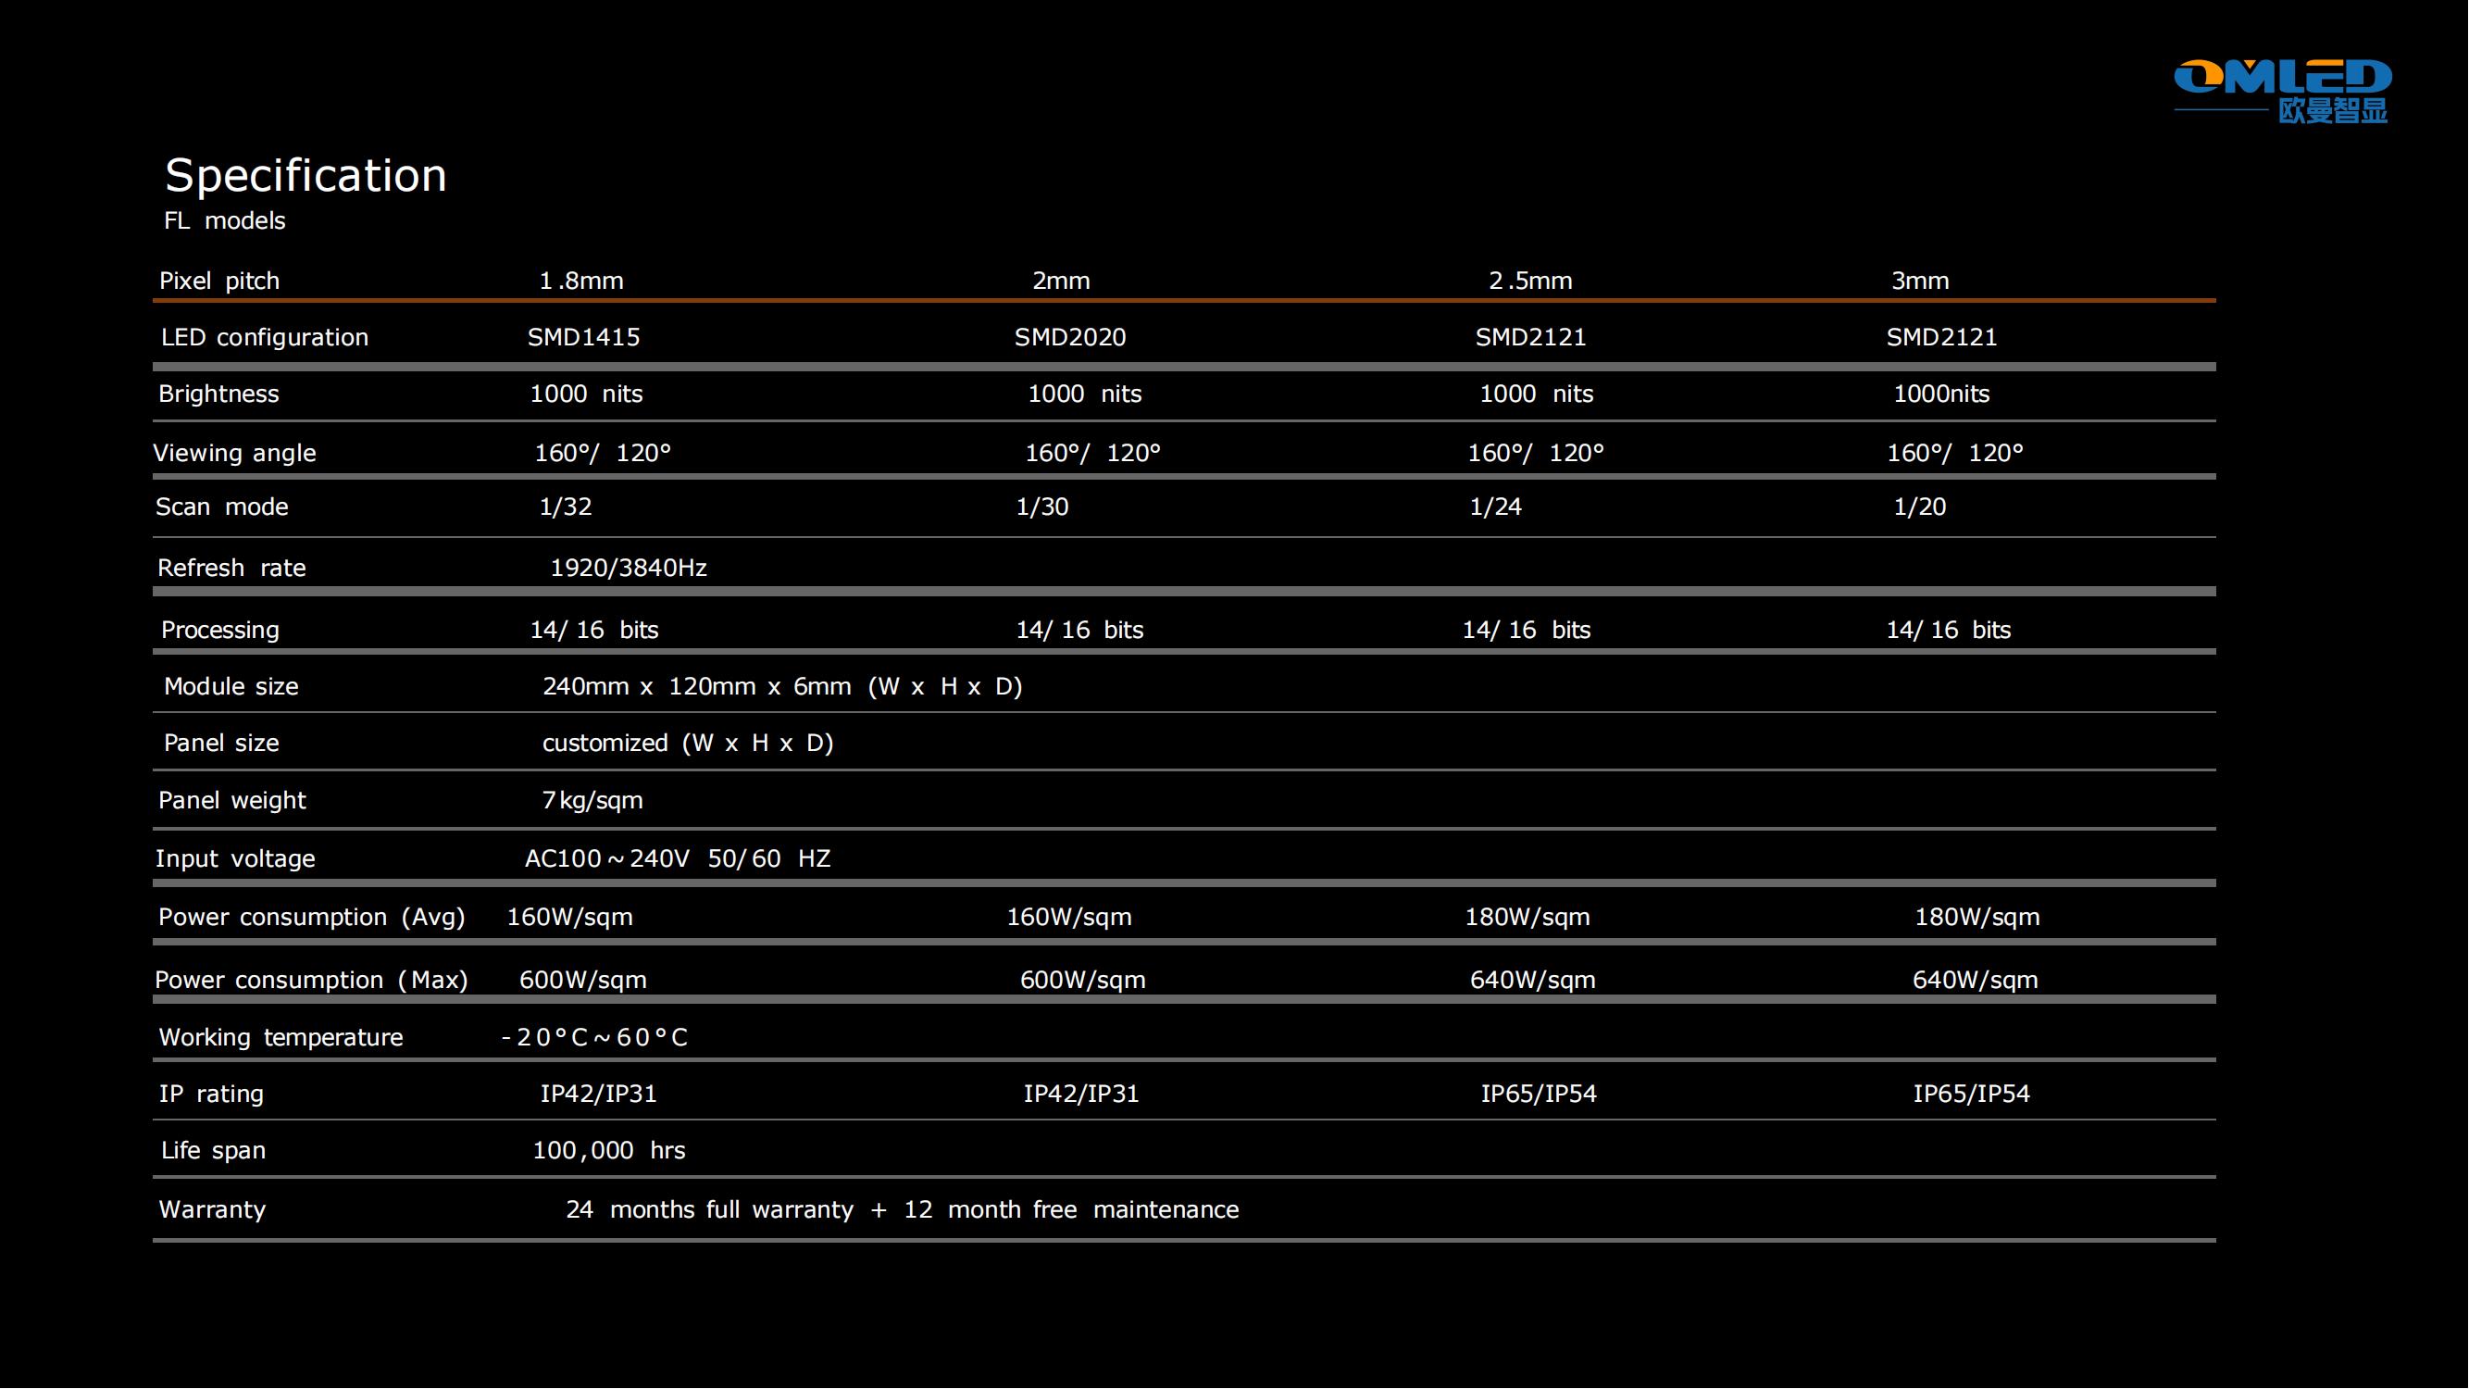Screen dimensions: 2469x1389
Task: Click the Module size row label
Action: coord(231,686)
